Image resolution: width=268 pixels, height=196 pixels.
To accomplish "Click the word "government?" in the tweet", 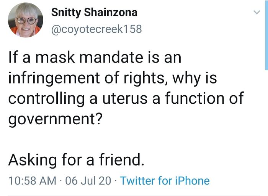I will (x=55, y=119).
